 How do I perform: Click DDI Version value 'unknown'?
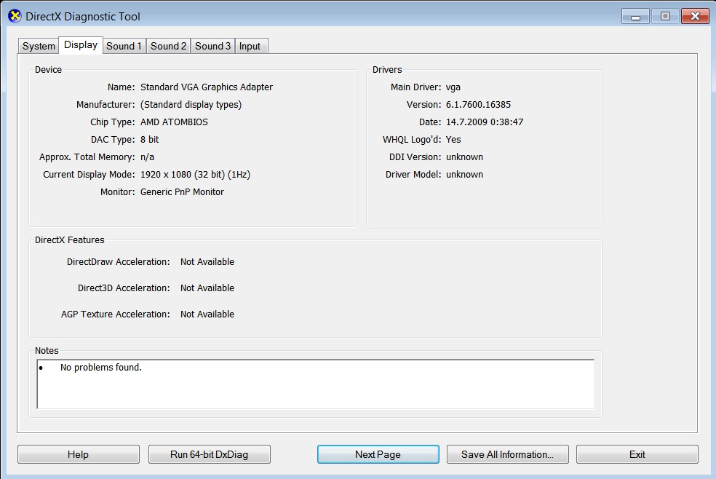[464, 157]
